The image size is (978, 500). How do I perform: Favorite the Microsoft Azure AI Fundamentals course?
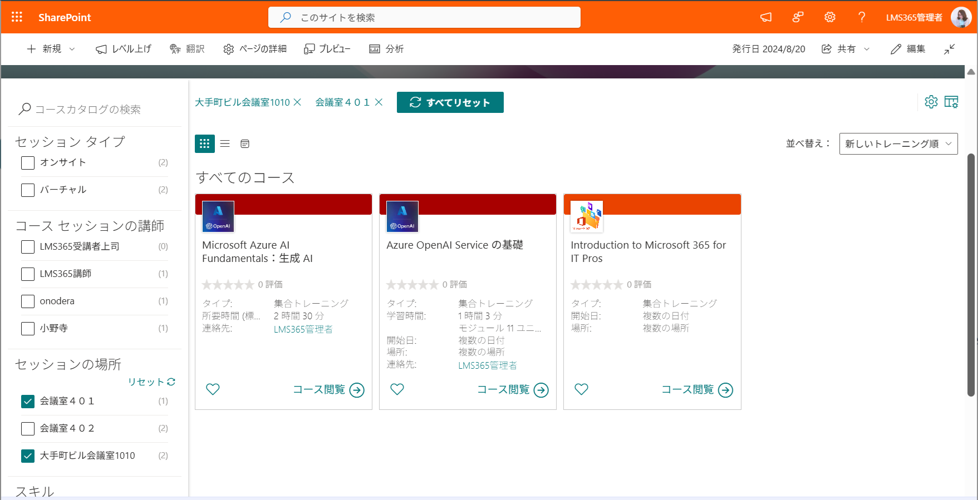[x=213, y=389]
